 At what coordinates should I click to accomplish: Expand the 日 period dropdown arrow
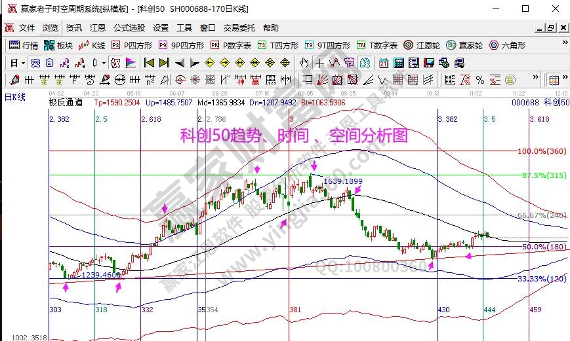tap(23, 63)
